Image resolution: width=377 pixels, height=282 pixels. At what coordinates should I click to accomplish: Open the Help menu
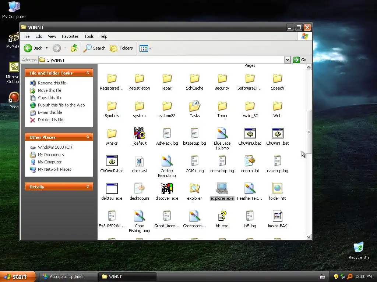(103, 36)
